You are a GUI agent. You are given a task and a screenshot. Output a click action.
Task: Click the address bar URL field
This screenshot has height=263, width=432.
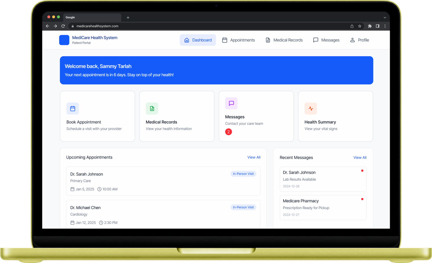(189, 26)
